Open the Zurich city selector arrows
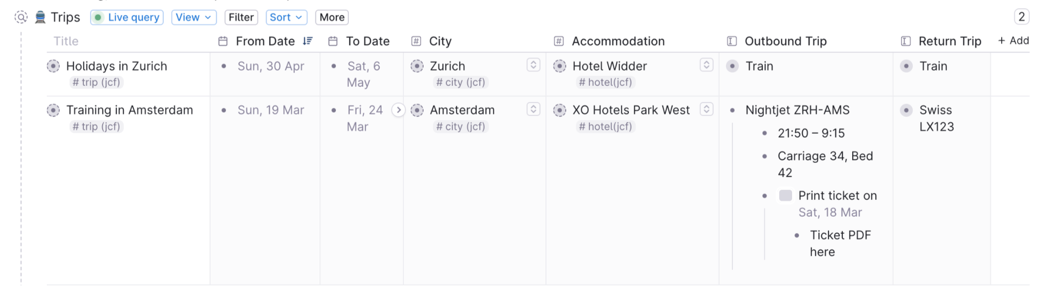1052x297 pixels. pyautogui.click(x=533, y=65)
